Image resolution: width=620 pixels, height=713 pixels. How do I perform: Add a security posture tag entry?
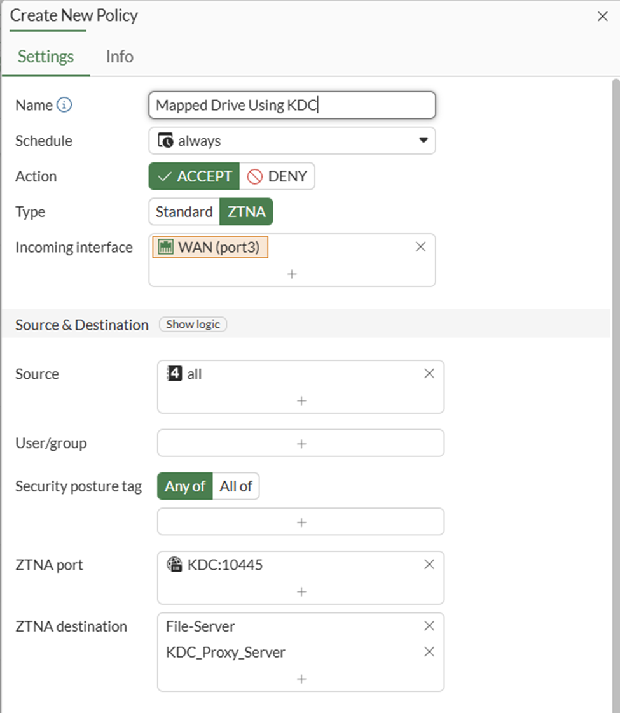click(x=301, y=522)
